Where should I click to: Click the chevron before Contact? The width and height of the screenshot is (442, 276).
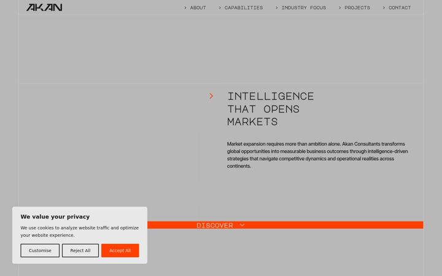point(384,7)
